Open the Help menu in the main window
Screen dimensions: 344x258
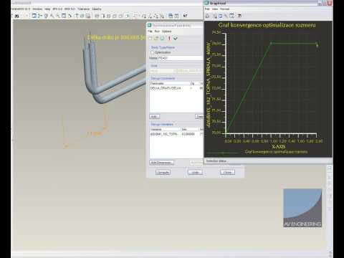click(47, 9)
